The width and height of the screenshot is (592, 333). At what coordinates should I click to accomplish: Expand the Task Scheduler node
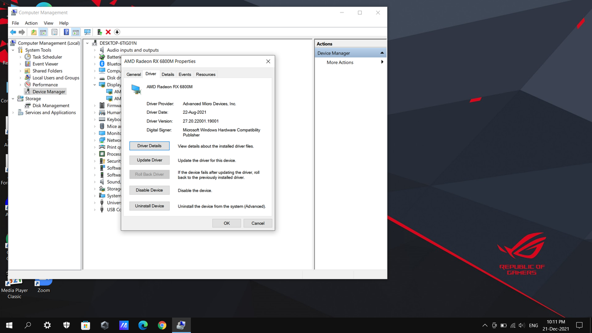click(20, 57)
